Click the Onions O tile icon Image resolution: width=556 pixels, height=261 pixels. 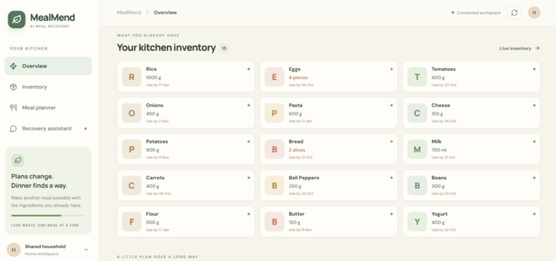click(132, 113)
